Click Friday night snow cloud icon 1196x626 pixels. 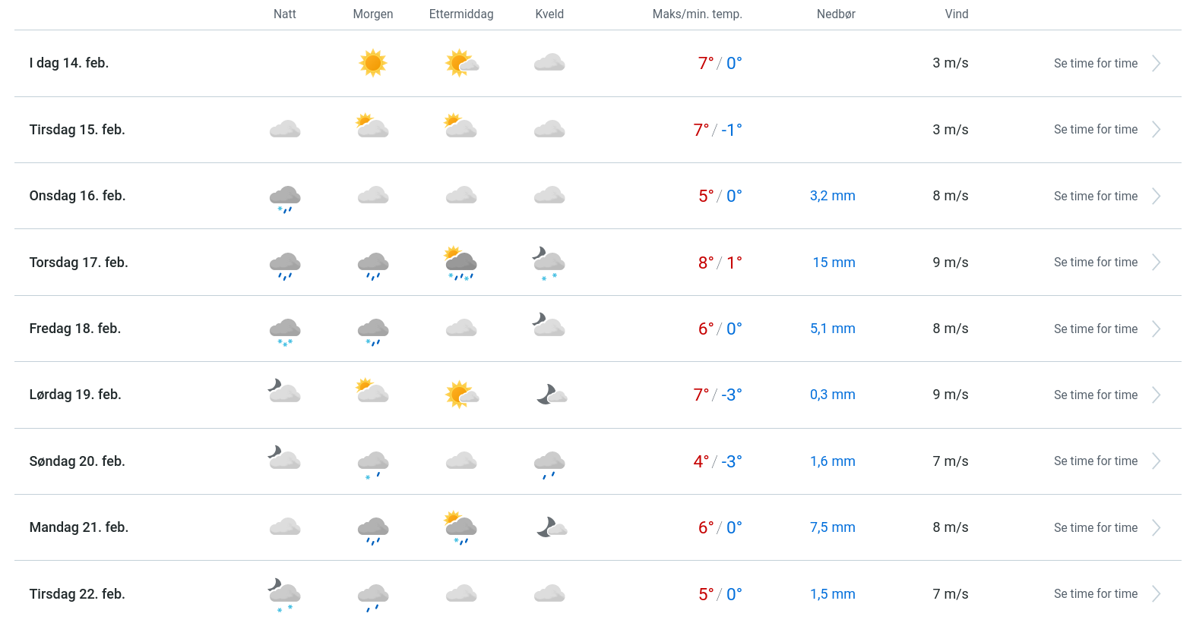pos(285,330)
